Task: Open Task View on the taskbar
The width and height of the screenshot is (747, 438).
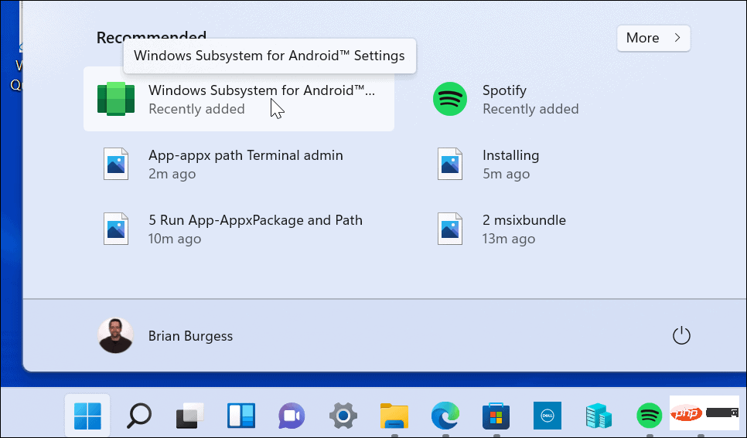Action: (190, 416)
